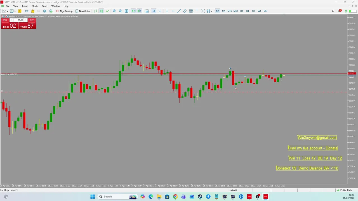Click the SL stop loss line label
The image size is (358, 201).
[x=2, y=91]
